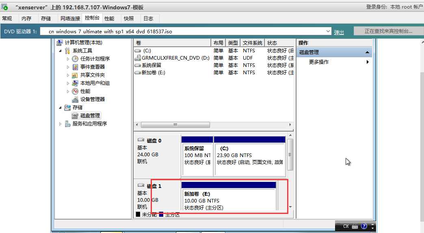
Task: Click the disk view scroll up arrow
Action: click(x=290, y=135)
